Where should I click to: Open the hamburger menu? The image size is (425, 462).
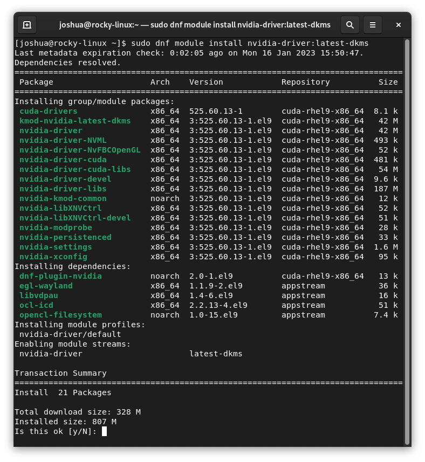(373, 25)
